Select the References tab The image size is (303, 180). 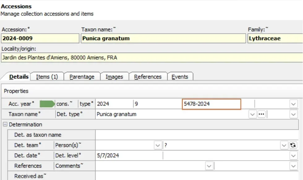(148, 77)
